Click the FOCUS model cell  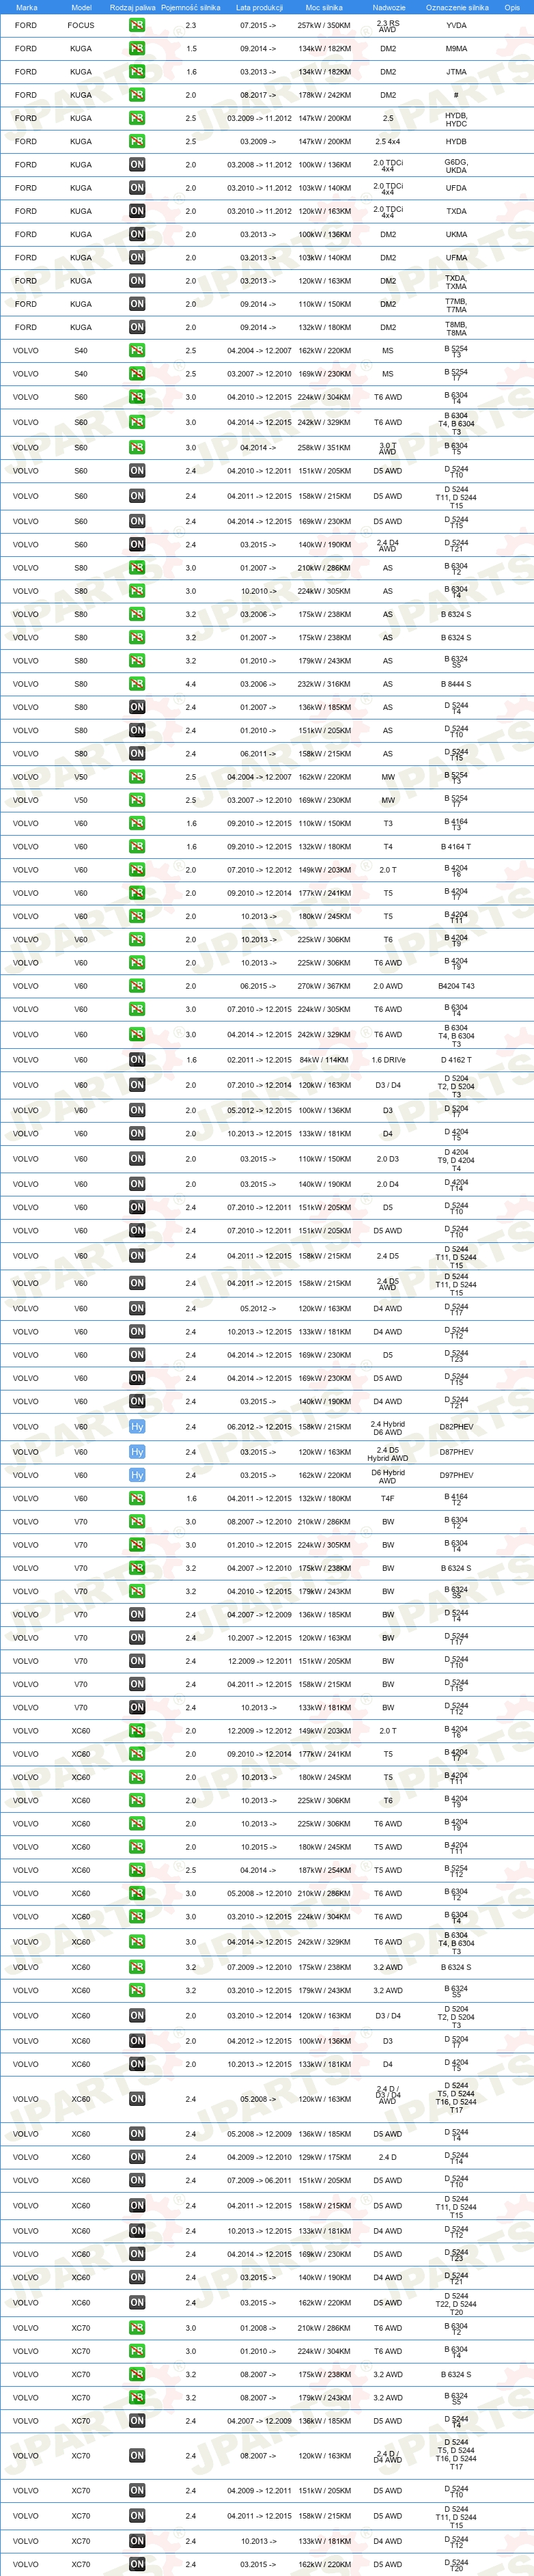(81, 25)
